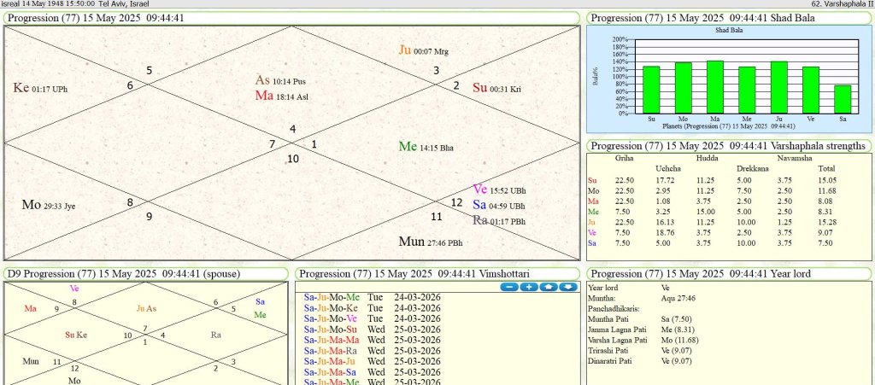The height and width of the screenshot is (385, 875).
Task: Select Jupiter (Ju 00:07 Mrg) in main chart
Action: pyautogui.click(x=424, y=50)
